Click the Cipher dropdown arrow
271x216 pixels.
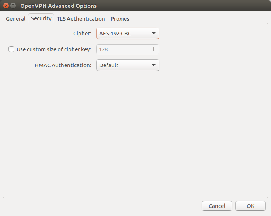tap(154, 34)
